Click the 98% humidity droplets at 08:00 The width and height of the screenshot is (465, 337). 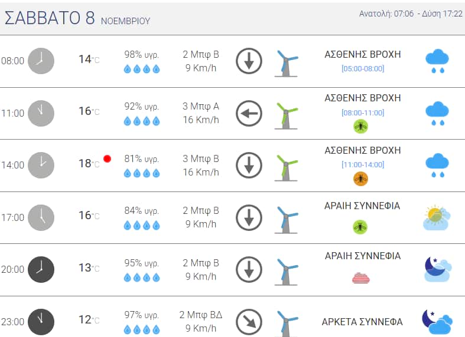point(142,69)
